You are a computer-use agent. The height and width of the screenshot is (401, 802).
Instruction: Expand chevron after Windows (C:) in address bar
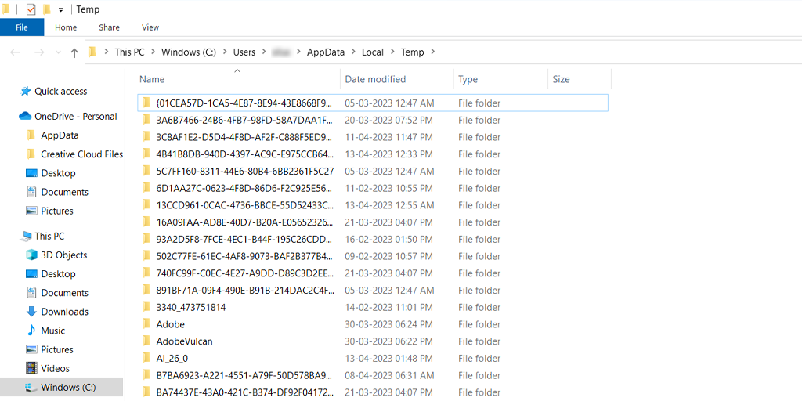[x=225, y=52]
